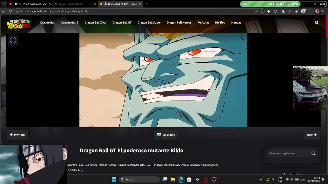Click the camouflaged car thumbnail overlay
Image resolution: width=328 pixels, height=184 pixels.
coord(311,88)
